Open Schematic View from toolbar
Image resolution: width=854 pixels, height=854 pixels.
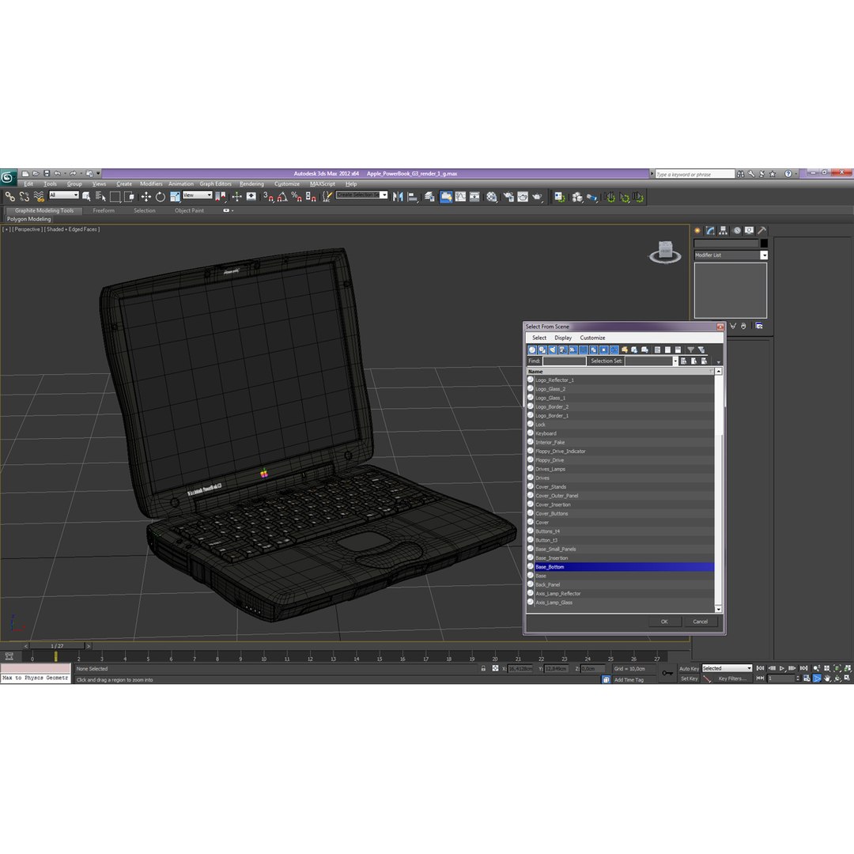tap(474, 197)
